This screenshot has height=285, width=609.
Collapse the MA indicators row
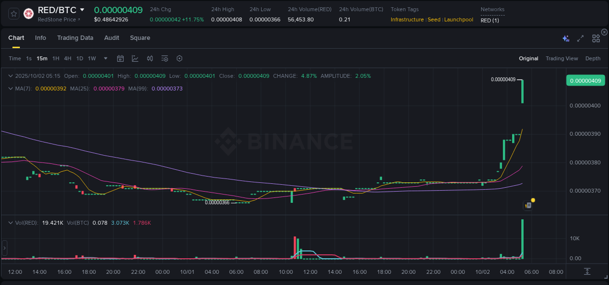point(10,89)
